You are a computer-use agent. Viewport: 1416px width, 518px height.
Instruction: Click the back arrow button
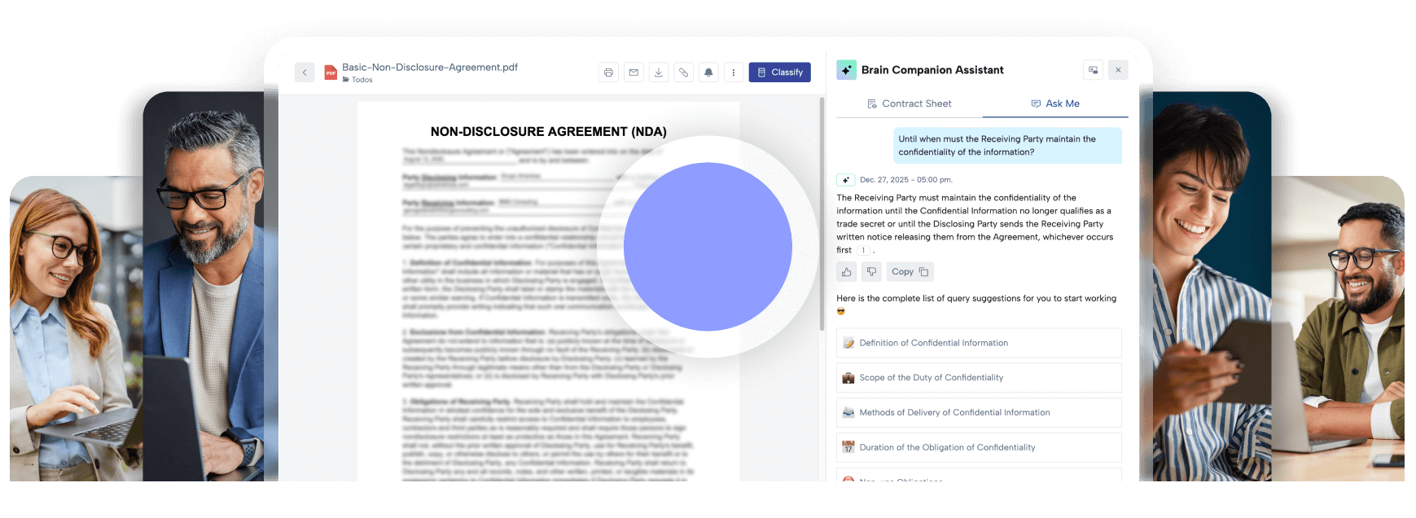point(305,72)
